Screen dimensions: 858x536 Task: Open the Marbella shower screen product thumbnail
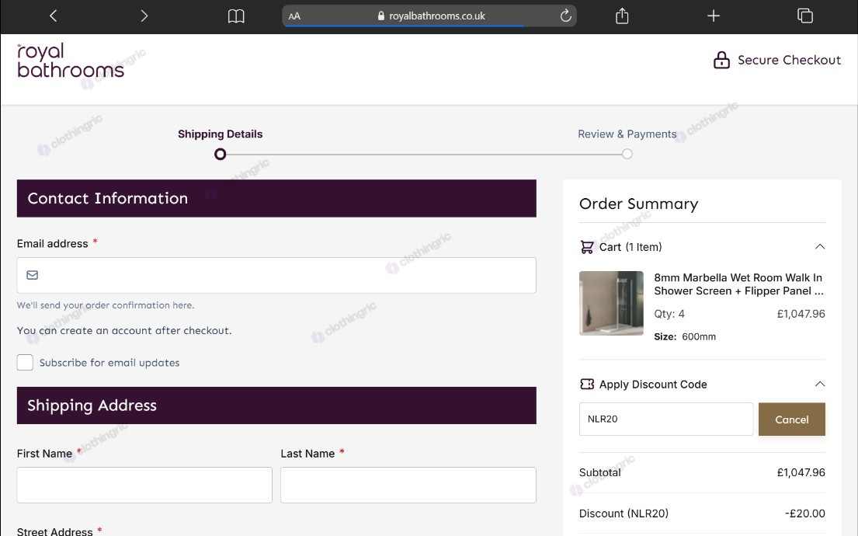pyautogui.click(x=611, y=303)
